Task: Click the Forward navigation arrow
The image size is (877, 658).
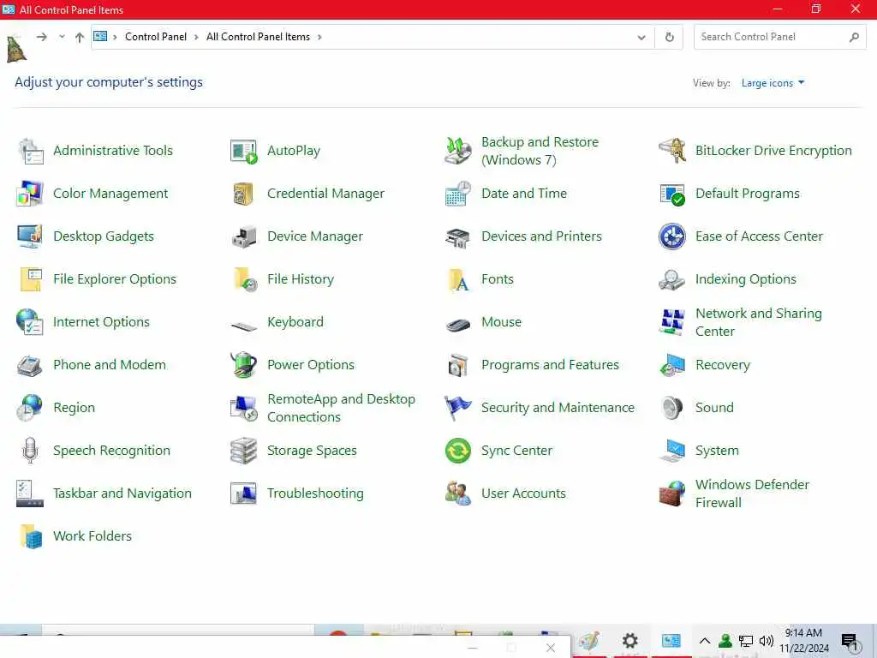Action: click(x=42, y=37)
